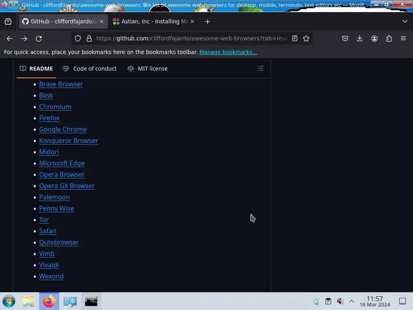Open the clipboard tray icon
Viewport: 413px width, 310px height.
[x=328, y=301]
